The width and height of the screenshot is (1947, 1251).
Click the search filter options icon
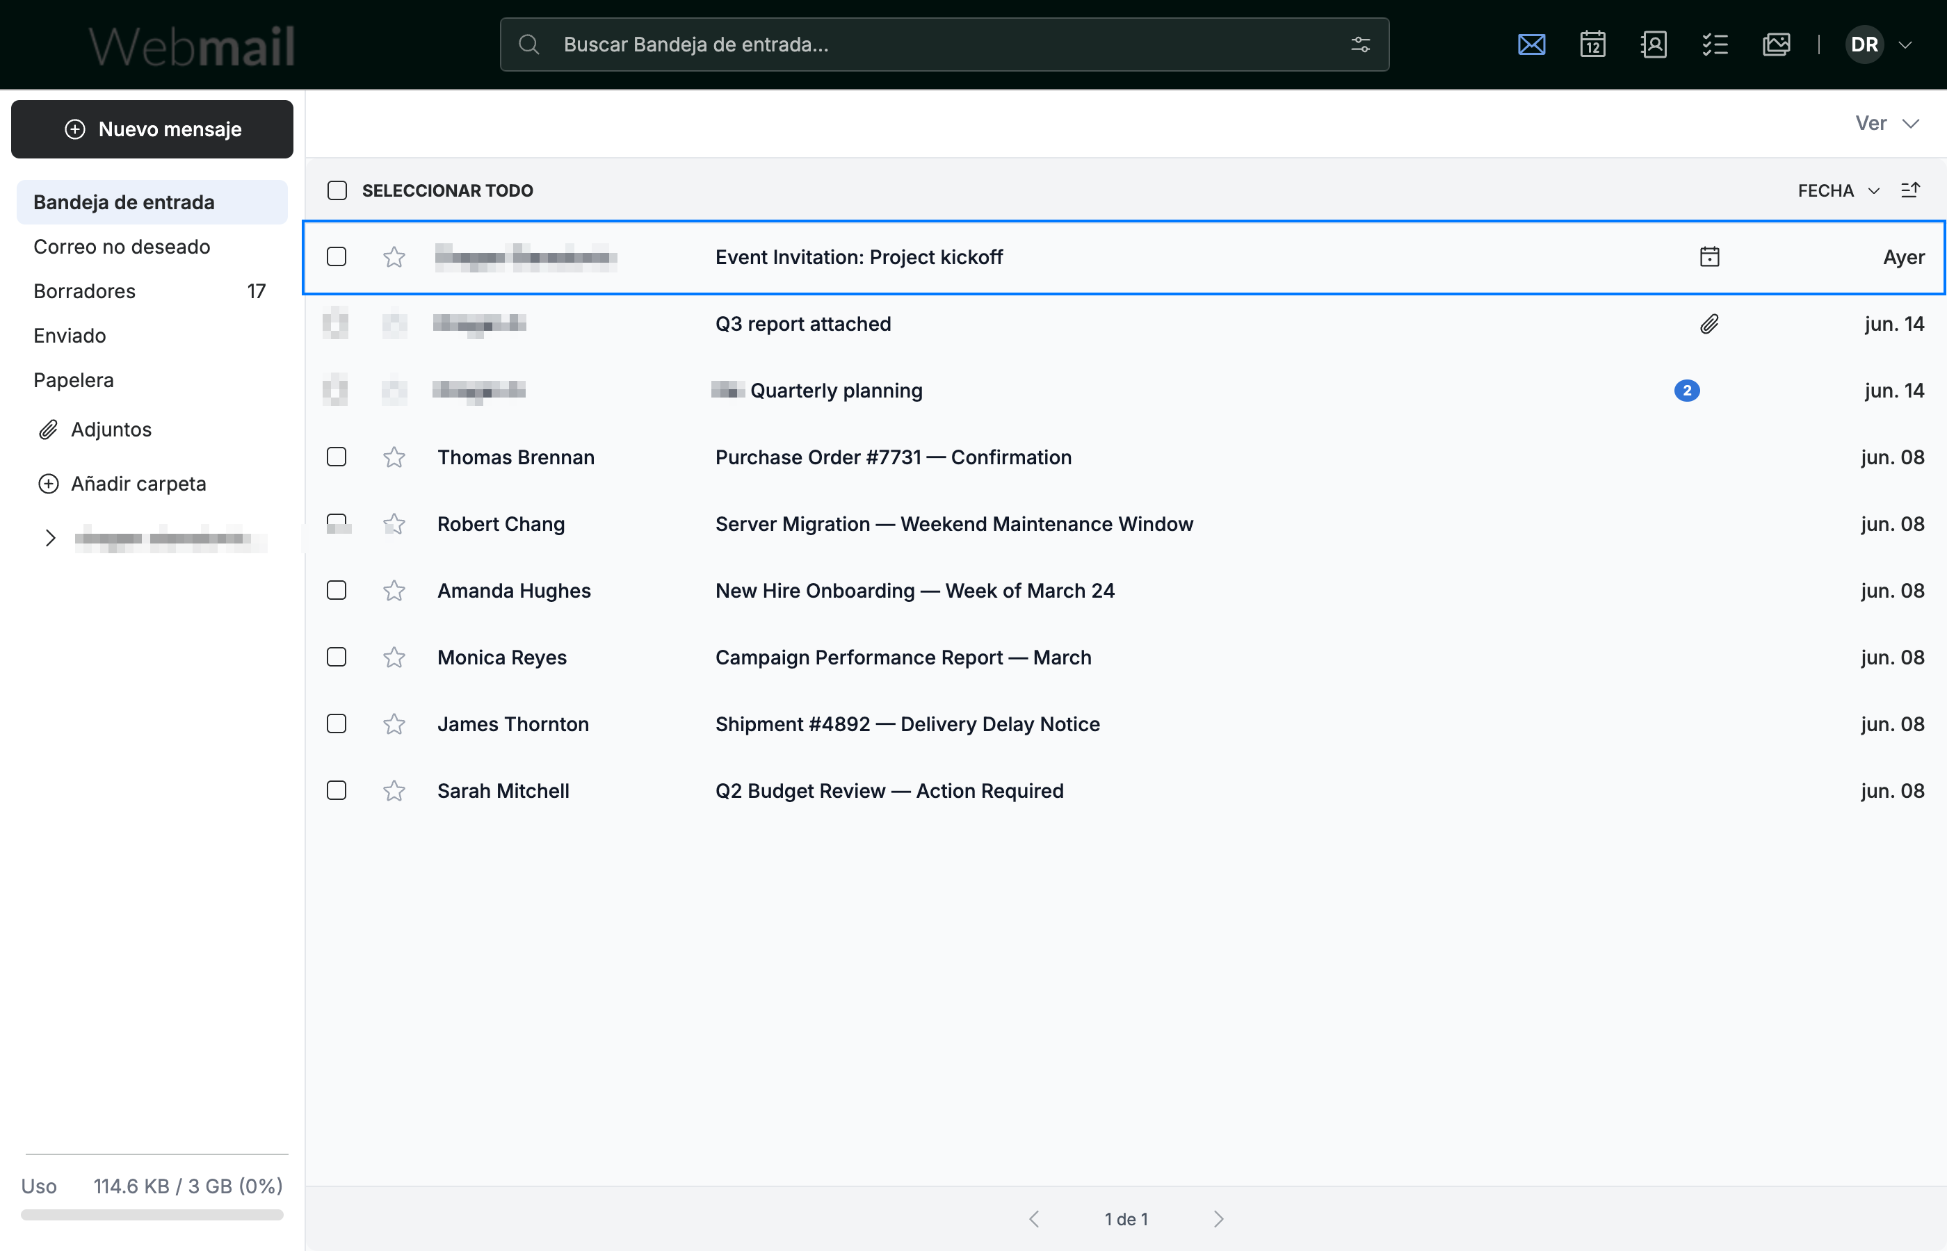1360,44
